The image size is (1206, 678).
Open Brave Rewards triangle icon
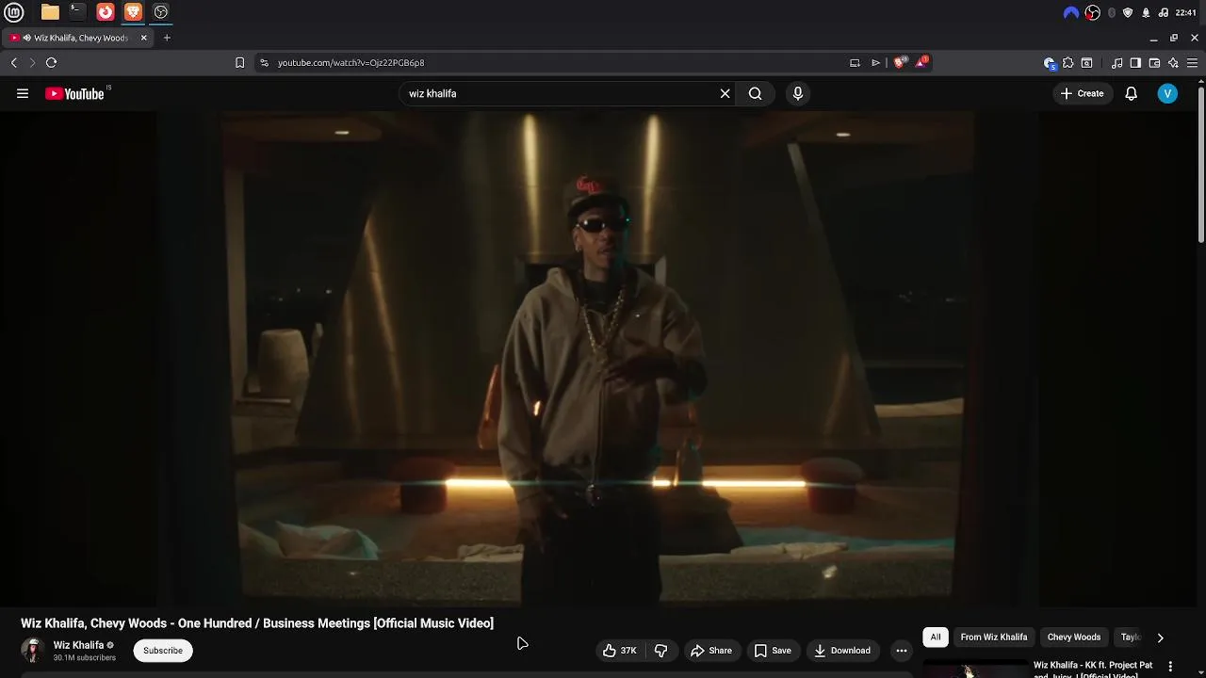point(921,62)
